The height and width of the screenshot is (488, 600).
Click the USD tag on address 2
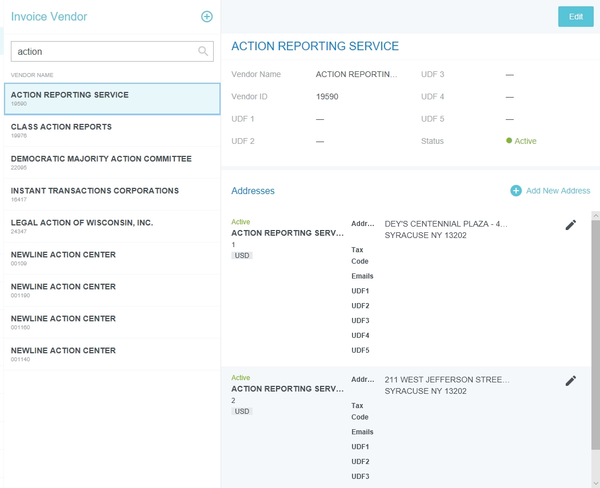click(x=242, y=412)
